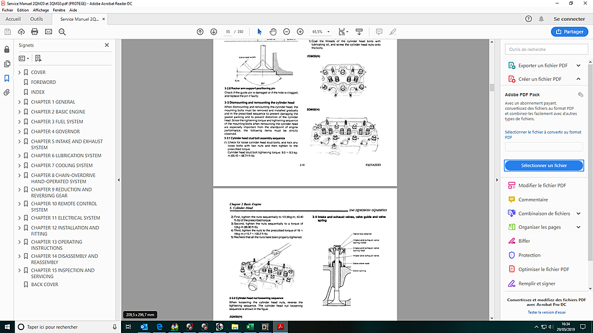Open the Edition menu
The image size is (593, 333).
pos(23,10)
